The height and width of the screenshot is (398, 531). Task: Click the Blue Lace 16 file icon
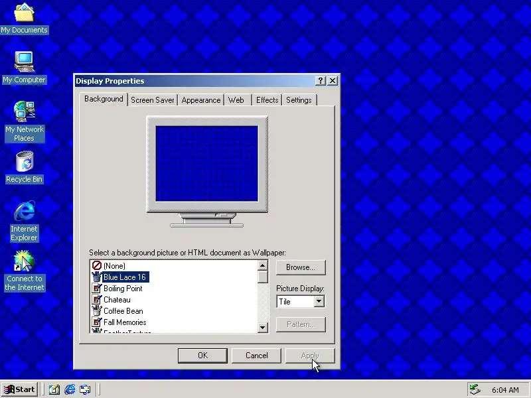97,277
